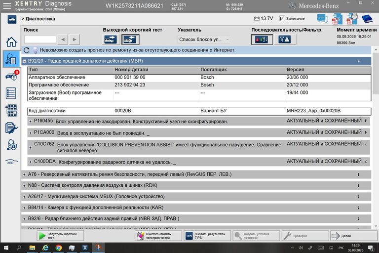Open the PDF print icon

pyautogui.click(x=352, y=19)
